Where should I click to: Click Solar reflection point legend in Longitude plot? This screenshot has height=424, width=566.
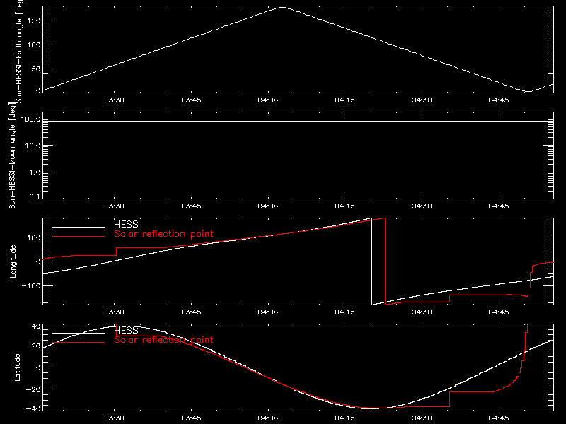163,234
